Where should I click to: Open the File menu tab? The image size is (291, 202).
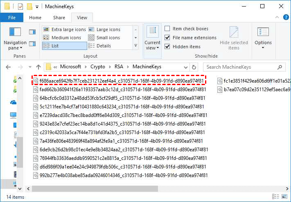coord(12,18)
